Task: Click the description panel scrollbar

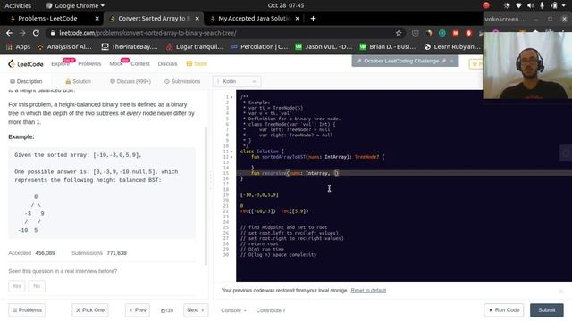Action: pos(206,195)
